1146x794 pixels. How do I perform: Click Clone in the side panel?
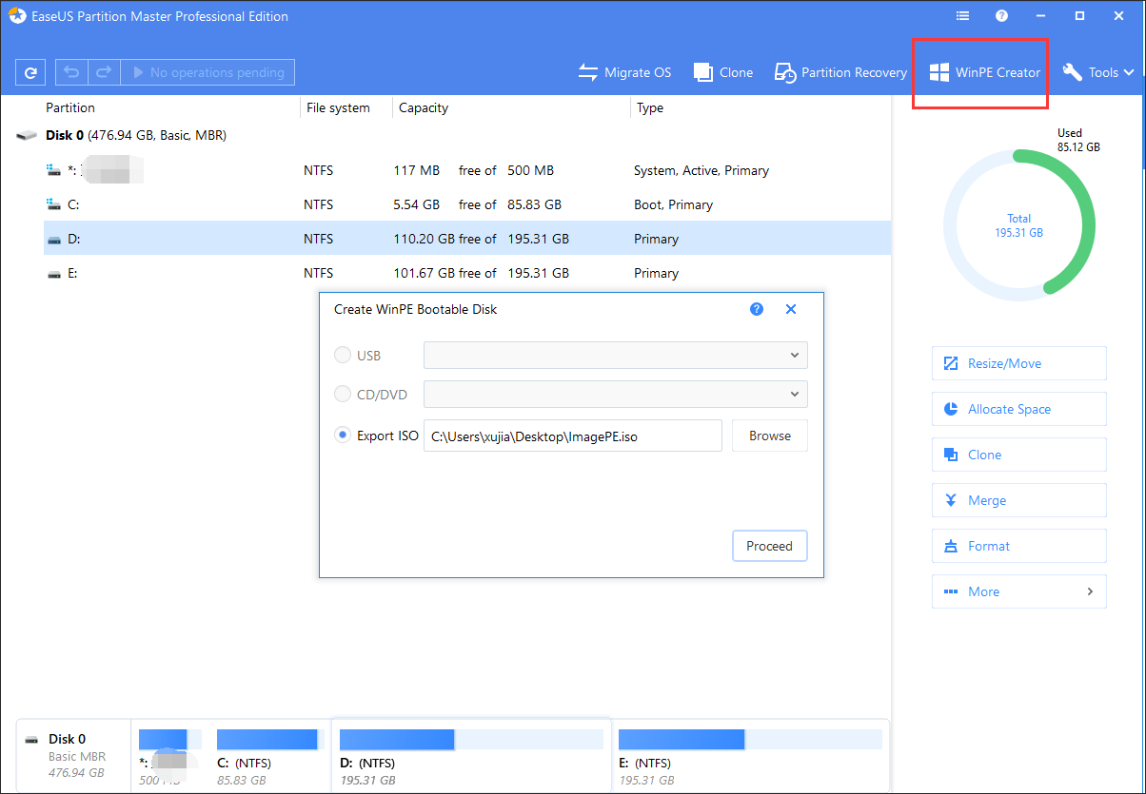click(1019, 455)
